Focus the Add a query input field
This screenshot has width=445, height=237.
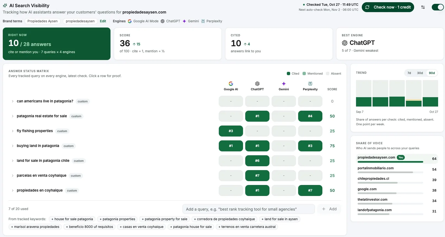point(249,209)
